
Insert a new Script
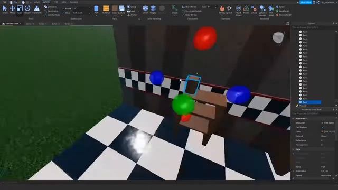pos(280,7)
